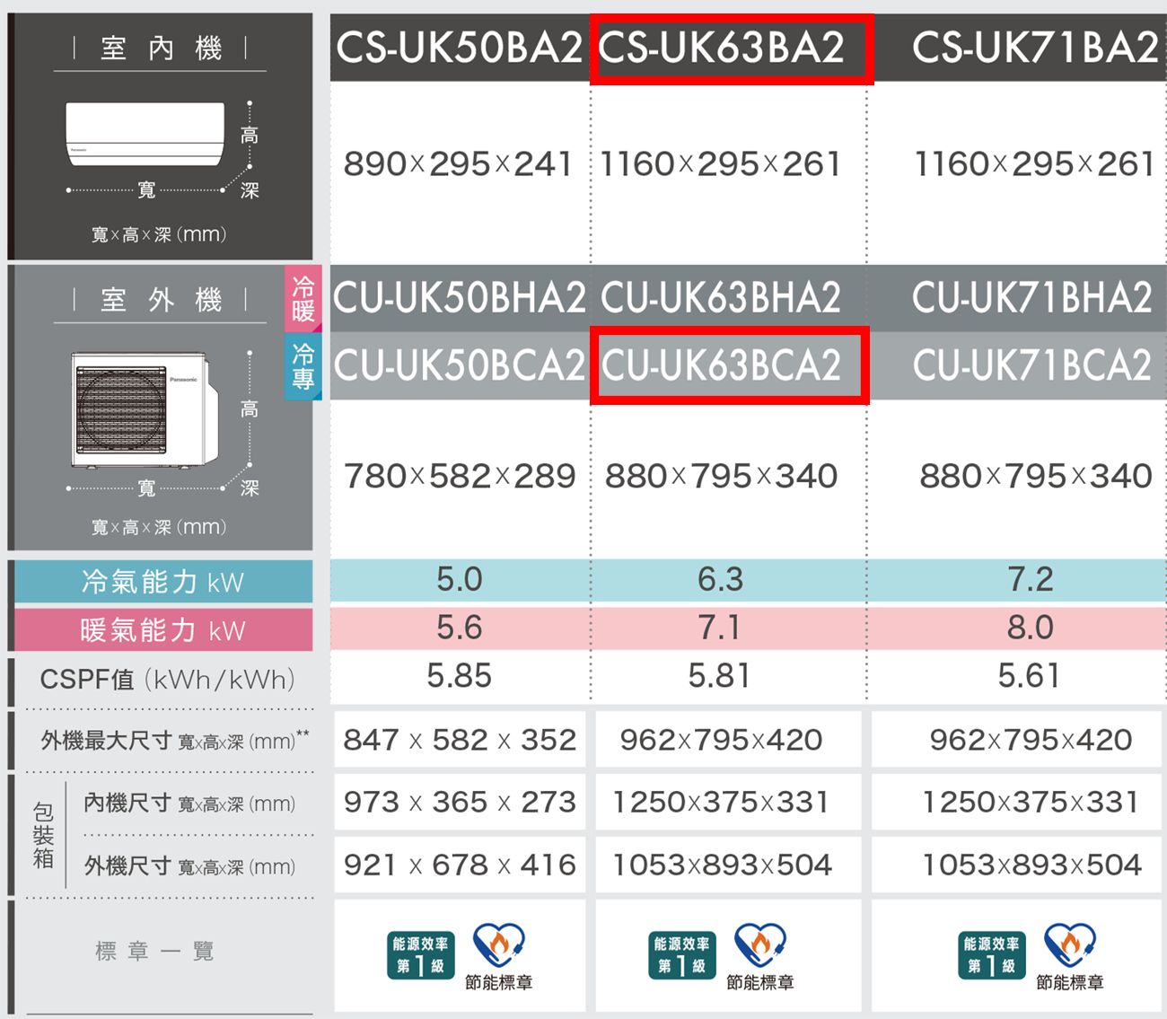The image size is (1167, 1019).
Task: Click CSPF value 5.85
Action: (460, 676)
